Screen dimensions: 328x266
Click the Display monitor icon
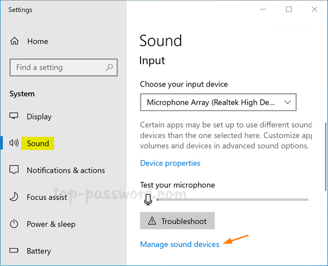click(14, 117)
